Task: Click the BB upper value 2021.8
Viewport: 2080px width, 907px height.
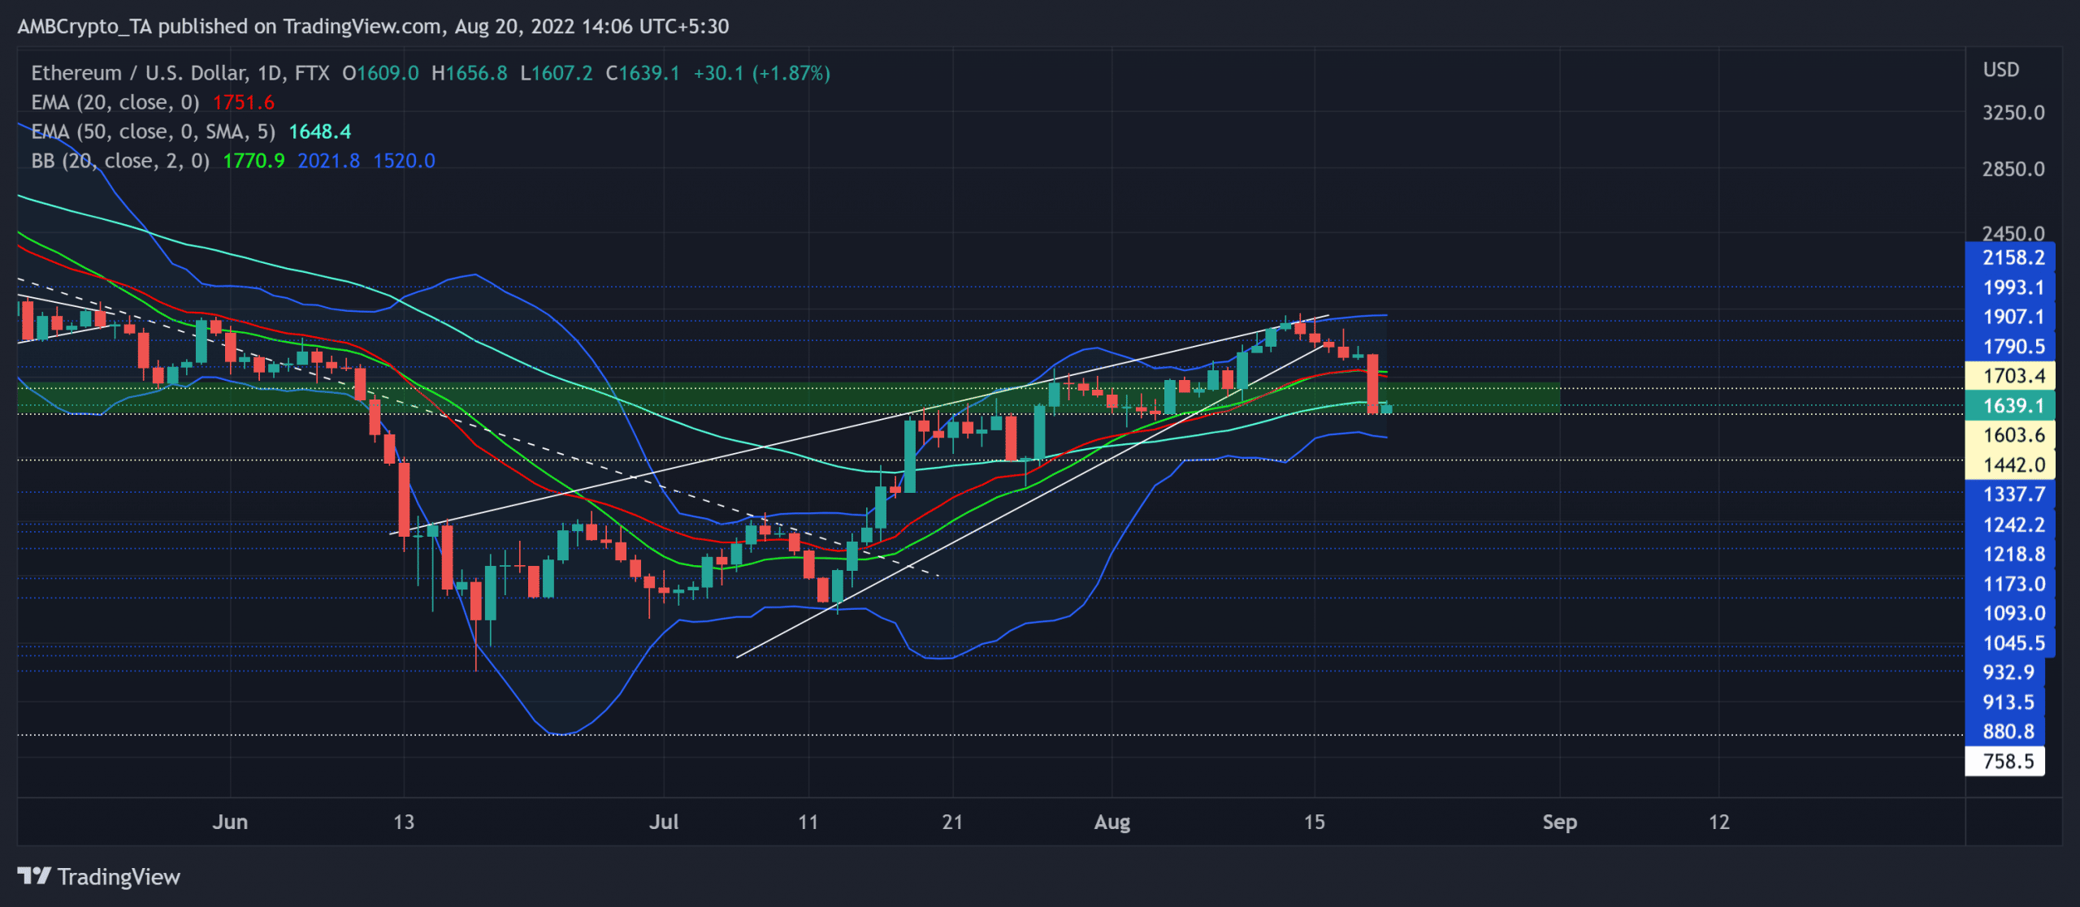Action: pos(328,161)
